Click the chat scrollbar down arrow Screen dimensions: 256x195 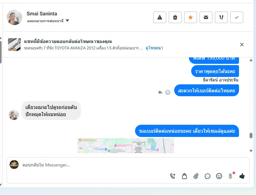pos(251,151)
